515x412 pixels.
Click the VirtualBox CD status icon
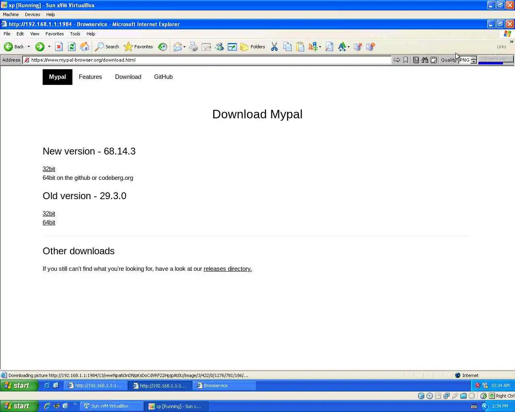point(430,396)
